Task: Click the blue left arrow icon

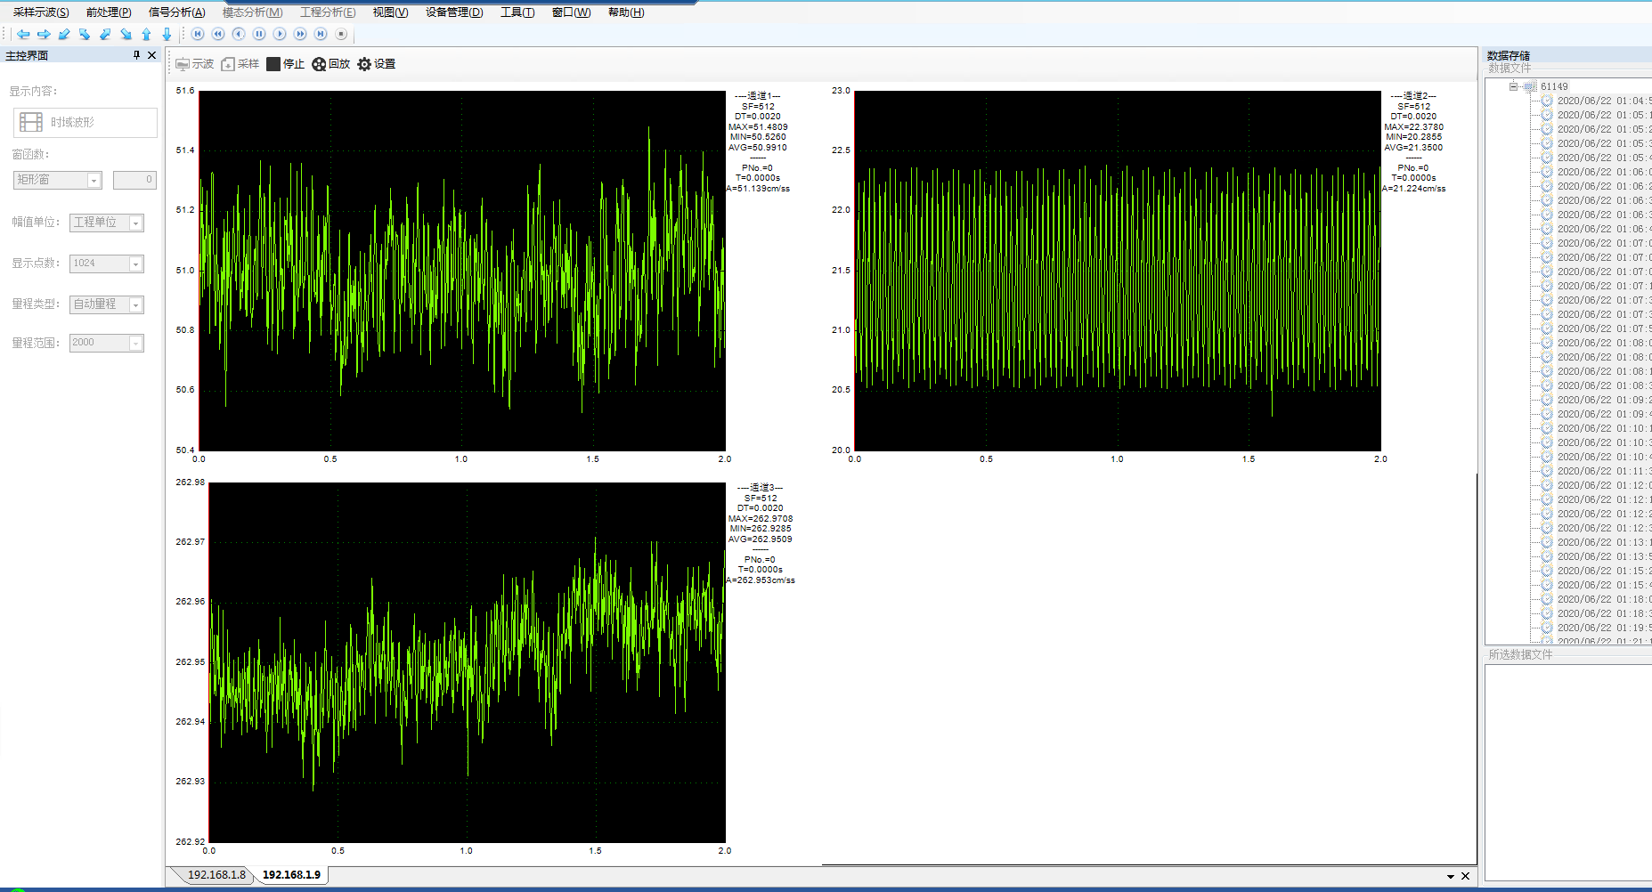Action: point(23,35)
